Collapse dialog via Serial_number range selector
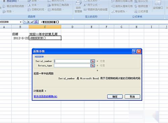The height and width of the screenshot is (123, 168). [92, 61]
